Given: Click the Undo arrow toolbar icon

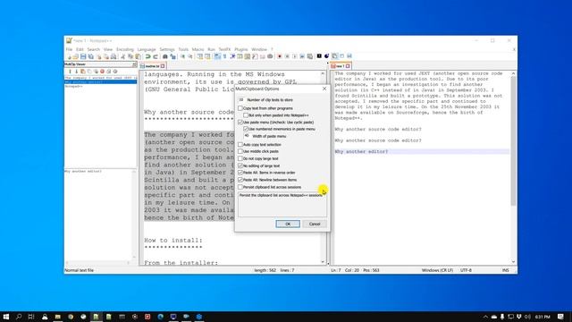Looking at the screenshot, I should 147,56.
